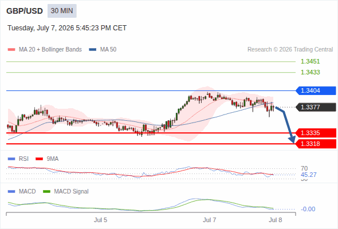Click the RSI legend color marker

[x=11, y=159]
